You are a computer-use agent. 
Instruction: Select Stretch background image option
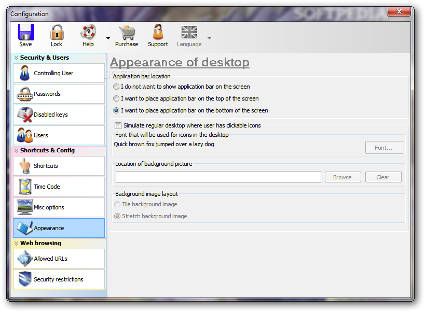(117, 216)
